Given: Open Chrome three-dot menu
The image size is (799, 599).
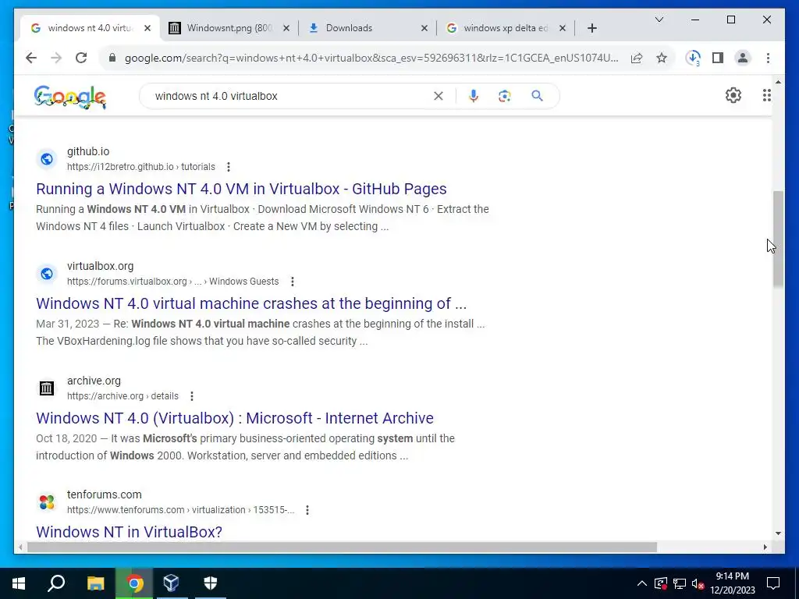Looking at the screenshot, I should coord(768,58).
